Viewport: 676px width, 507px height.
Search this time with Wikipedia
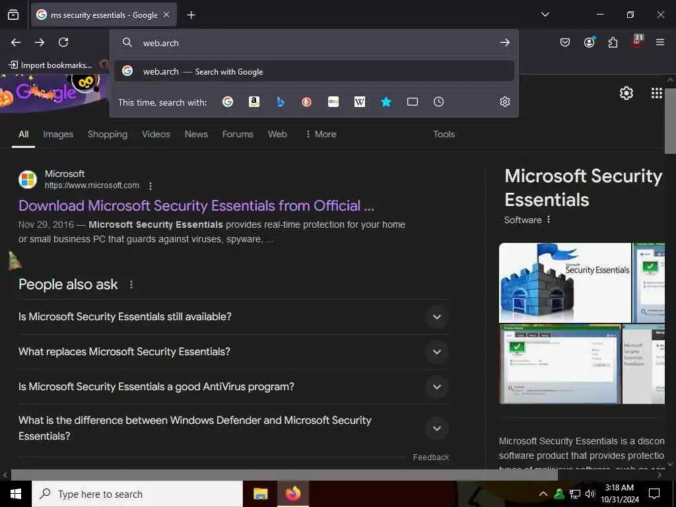[x=360, y=102]
